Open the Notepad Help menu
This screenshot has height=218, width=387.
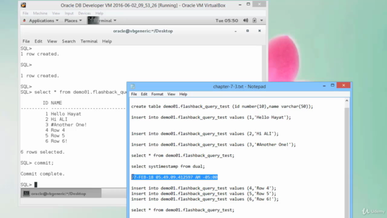click(183, 94)
